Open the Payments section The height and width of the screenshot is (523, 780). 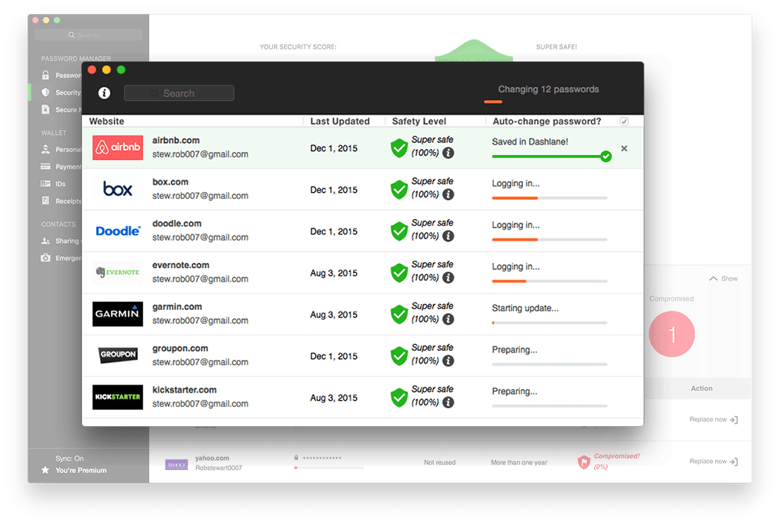point(45,166)
